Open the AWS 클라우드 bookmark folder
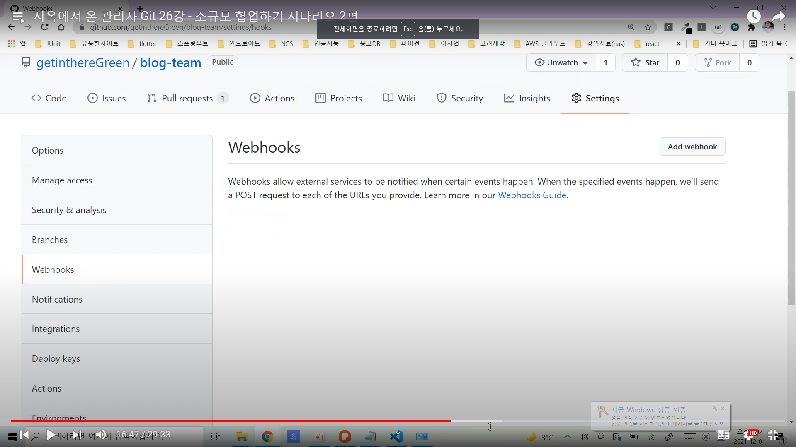This screenshot has height=447, width=796. pos(540,43)
